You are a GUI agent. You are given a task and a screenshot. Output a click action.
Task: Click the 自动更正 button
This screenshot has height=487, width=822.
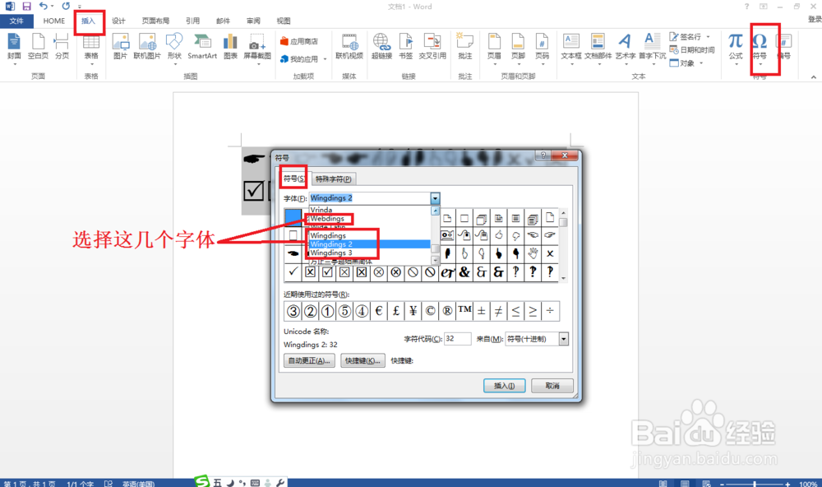point(308,360)
